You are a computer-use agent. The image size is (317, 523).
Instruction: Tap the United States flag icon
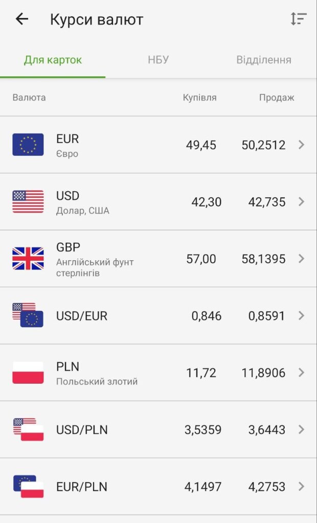coord(28,201)
